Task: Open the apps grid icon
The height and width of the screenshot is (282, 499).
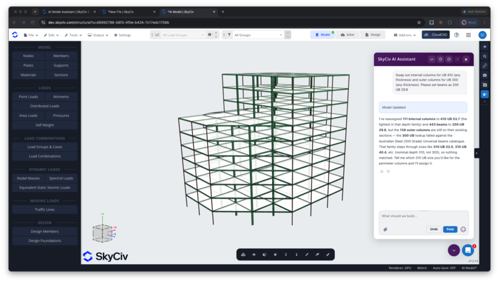Action: click(468, 35)
